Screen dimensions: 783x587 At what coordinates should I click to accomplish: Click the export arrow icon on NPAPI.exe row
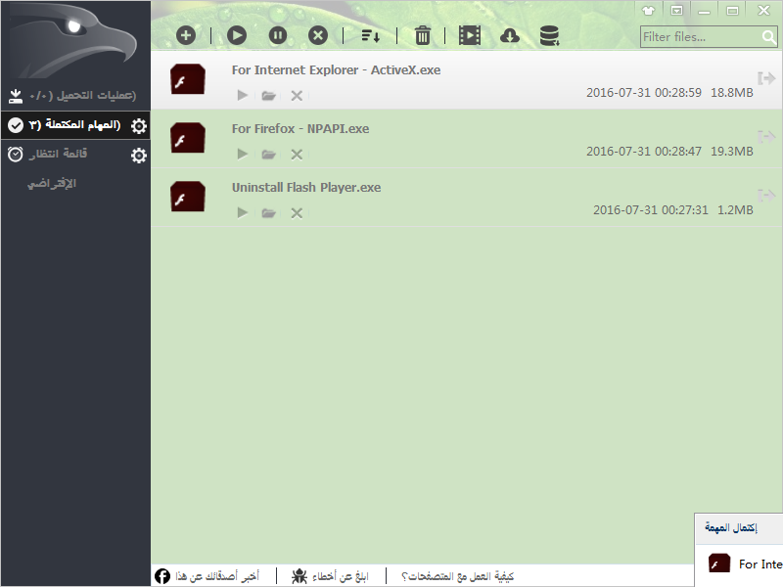pos(766,136)
